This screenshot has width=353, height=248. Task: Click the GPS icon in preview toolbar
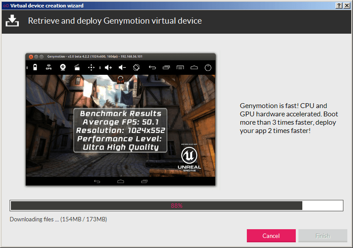pos(48,67)
